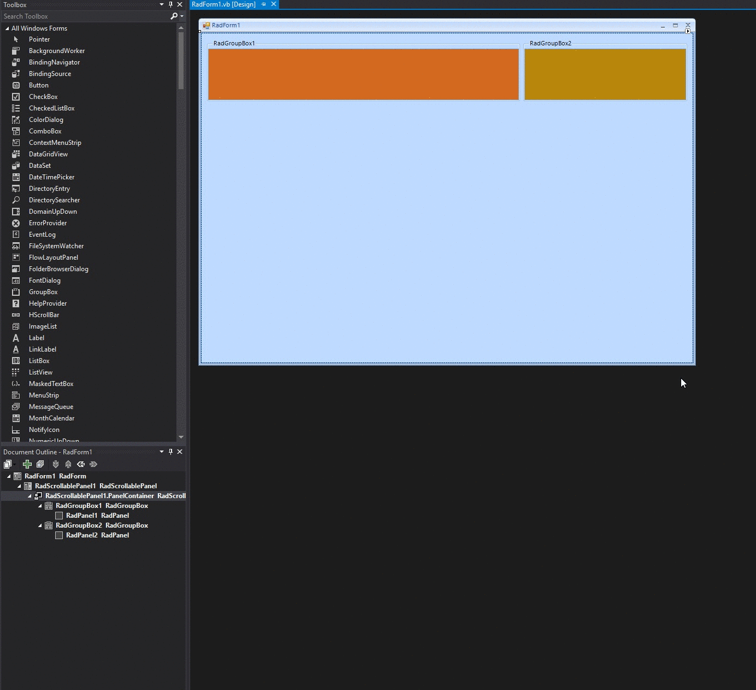Select the FileSystemWatcher component
Image resolution: width=756 pixels, height=690 pixels.
(56, 246)
